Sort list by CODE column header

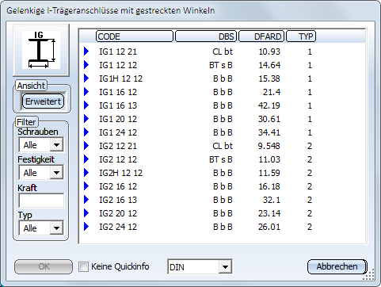[135, 36]
